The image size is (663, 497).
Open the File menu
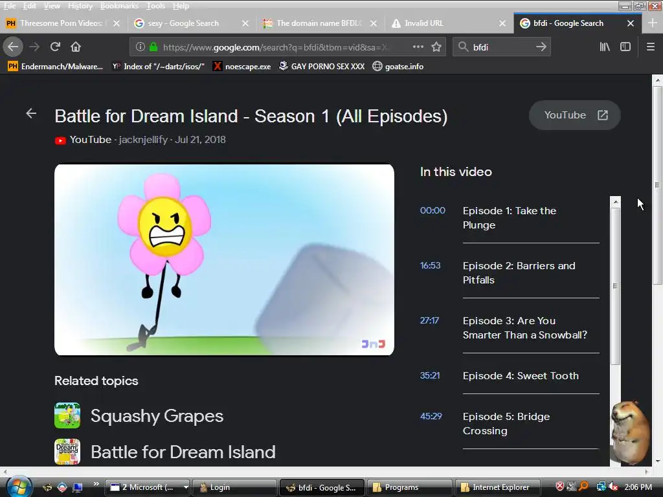(x=9, y=6)
